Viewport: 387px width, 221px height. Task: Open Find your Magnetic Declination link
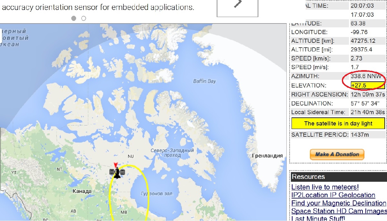[339, 203]
